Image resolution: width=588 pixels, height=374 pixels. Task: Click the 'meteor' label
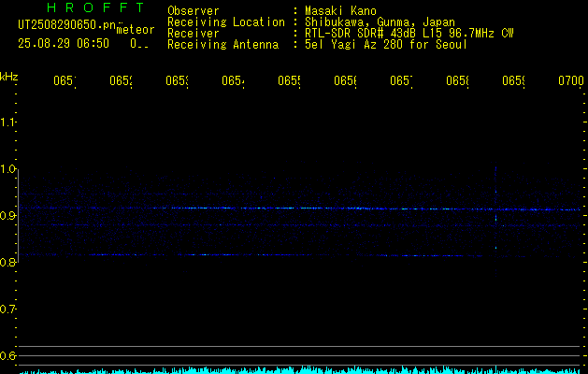pos(136,30)
